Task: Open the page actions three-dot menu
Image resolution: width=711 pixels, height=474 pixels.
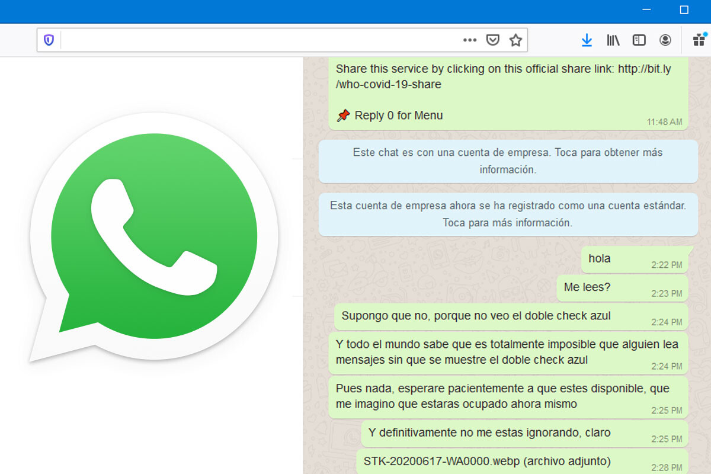Action: pyautogui.click(x=469, y=40)
